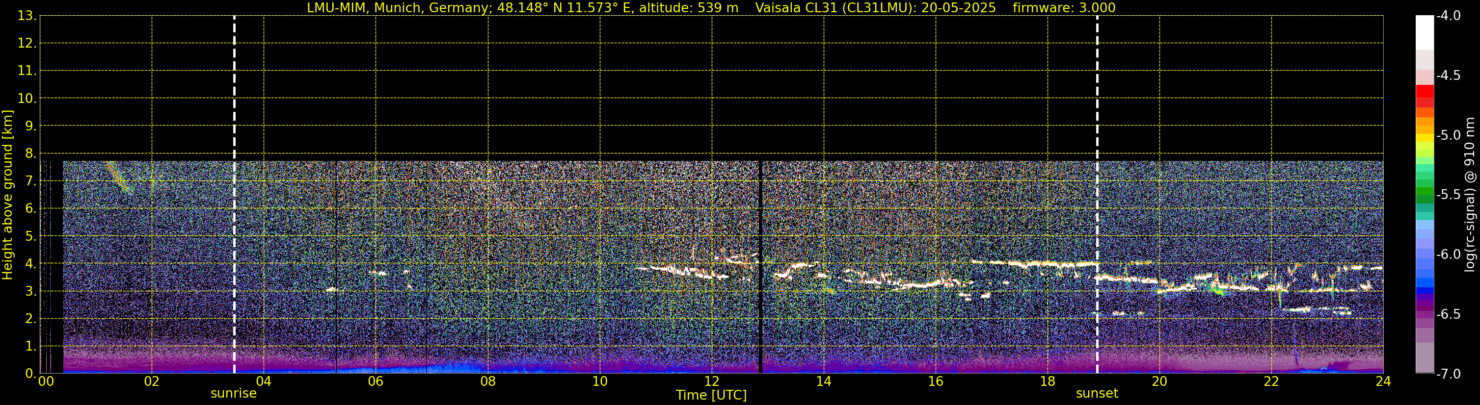Click the 'Height above ground [km]' axis label
This screenshot has height=405, width=1480.
coord(7,195)
